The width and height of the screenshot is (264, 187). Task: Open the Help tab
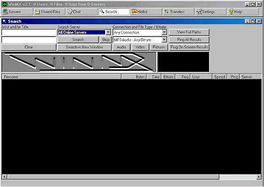pyautogui.click(x=243, y=12)
